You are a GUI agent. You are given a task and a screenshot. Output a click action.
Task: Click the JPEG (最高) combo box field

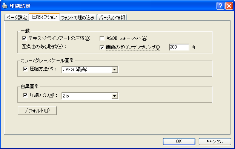tap(90, 70)
